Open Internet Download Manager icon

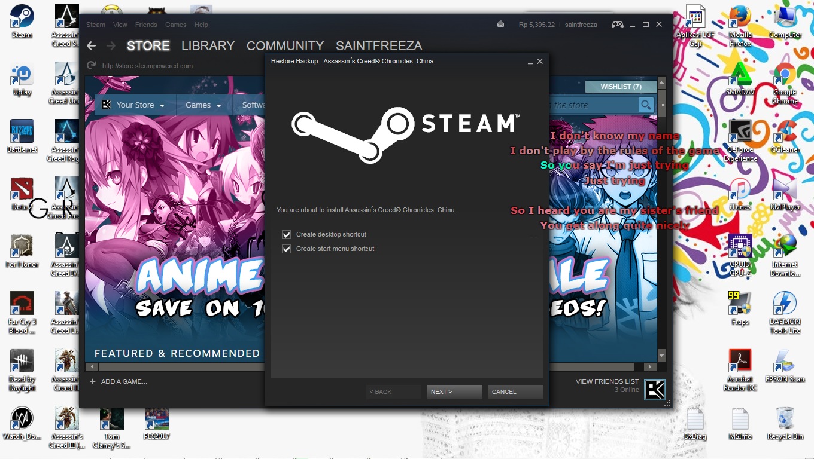pyautogui.click(x=785, y=255)
